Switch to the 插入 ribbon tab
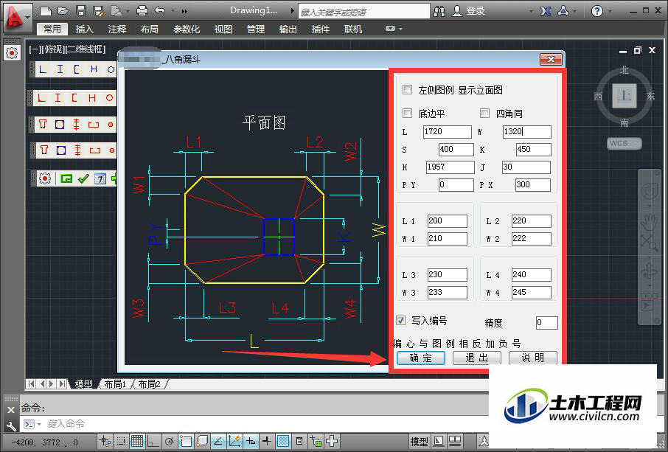 click(84, 29)
